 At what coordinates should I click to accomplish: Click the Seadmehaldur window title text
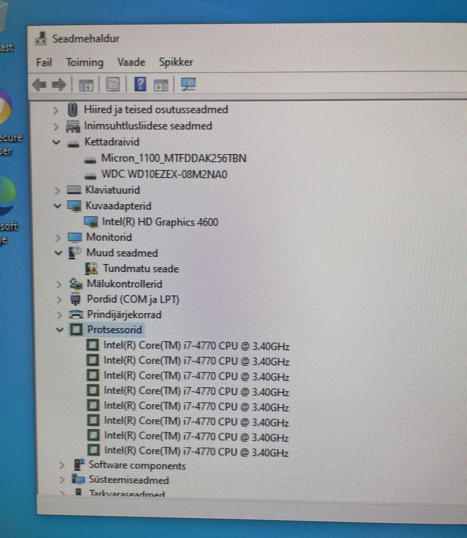pos(86,39)
